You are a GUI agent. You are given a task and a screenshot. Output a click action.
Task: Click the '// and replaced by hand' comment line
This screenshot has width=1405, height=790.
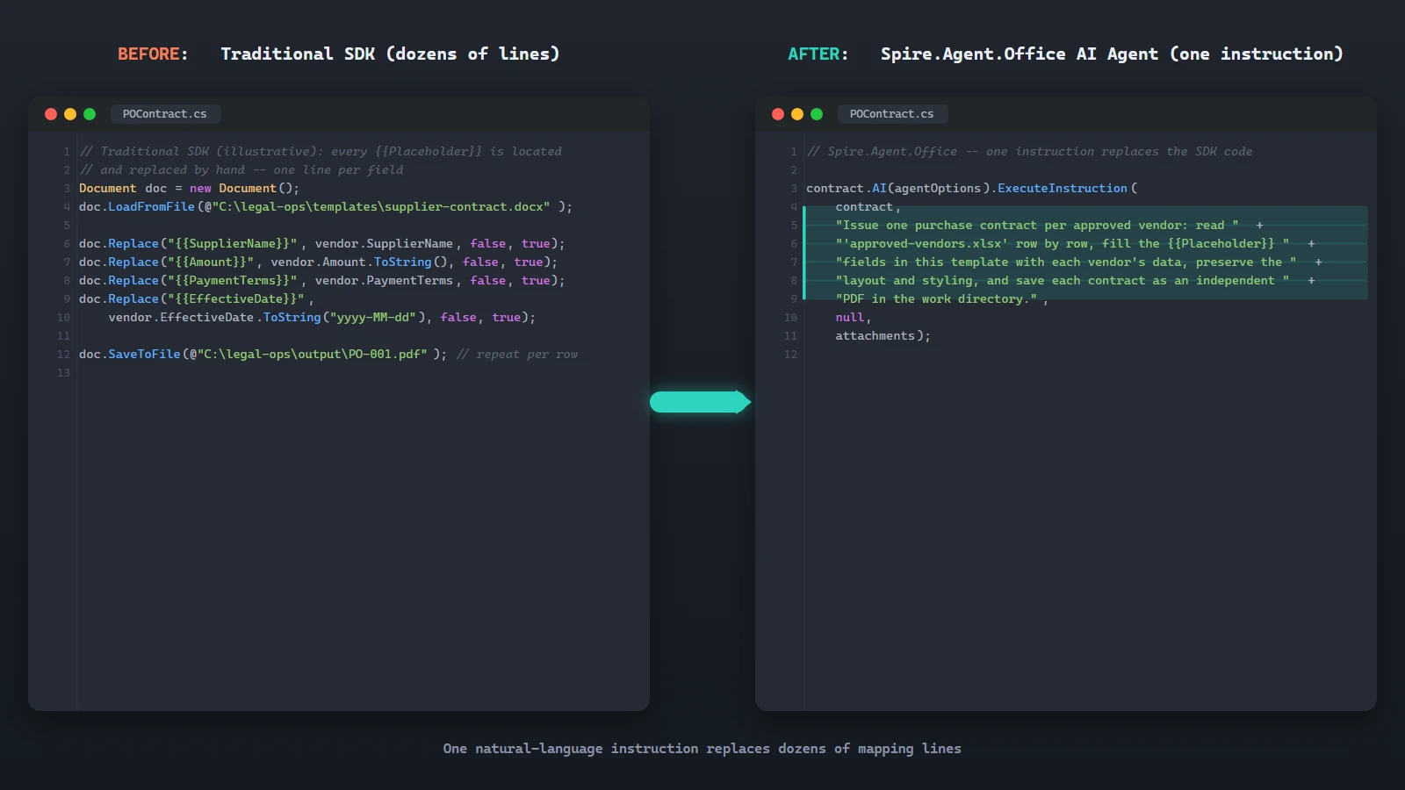pyautogui.click(x=241, y=170)
